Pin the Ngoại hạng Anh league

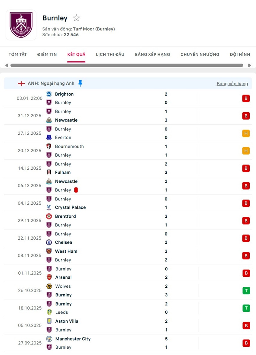[x=80, y=83]
